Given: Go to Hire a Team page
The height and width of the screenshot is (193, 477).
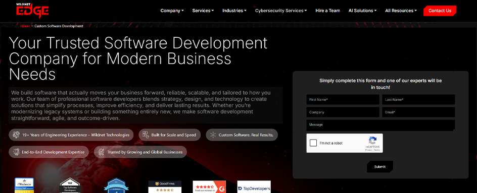Looking at the screenshot, I should coord(327,11).
